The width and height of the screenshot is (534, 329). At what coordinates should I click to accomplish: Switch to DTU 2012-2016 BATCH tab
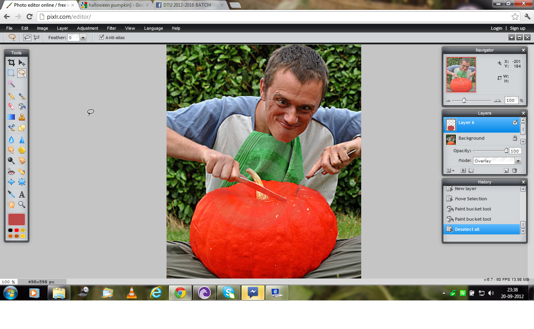(x=189, y=5)
